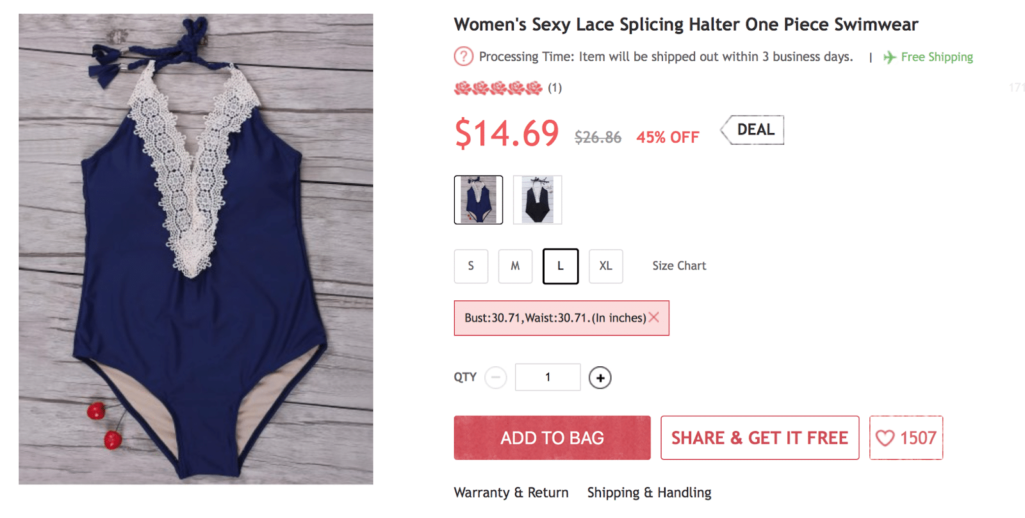The height and width of the screenshot is (518, 1025).
Task: Switch to Shipping & Handling tab
Action: tap(649, 492)
